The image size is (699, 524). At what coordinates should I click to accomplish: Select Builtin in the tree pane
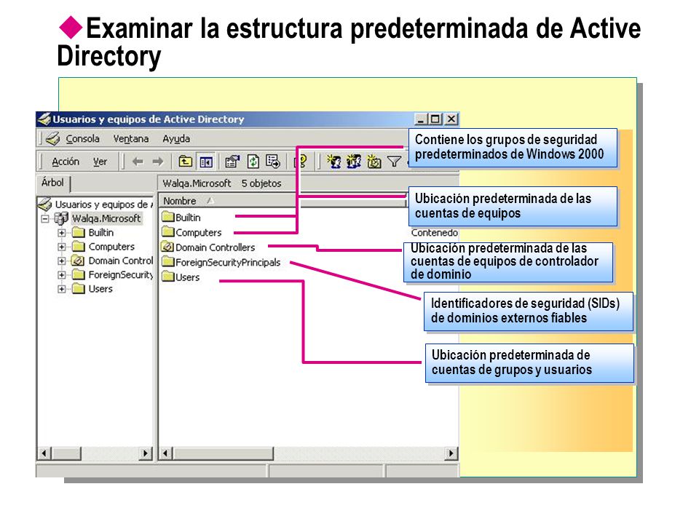(100, 233)
